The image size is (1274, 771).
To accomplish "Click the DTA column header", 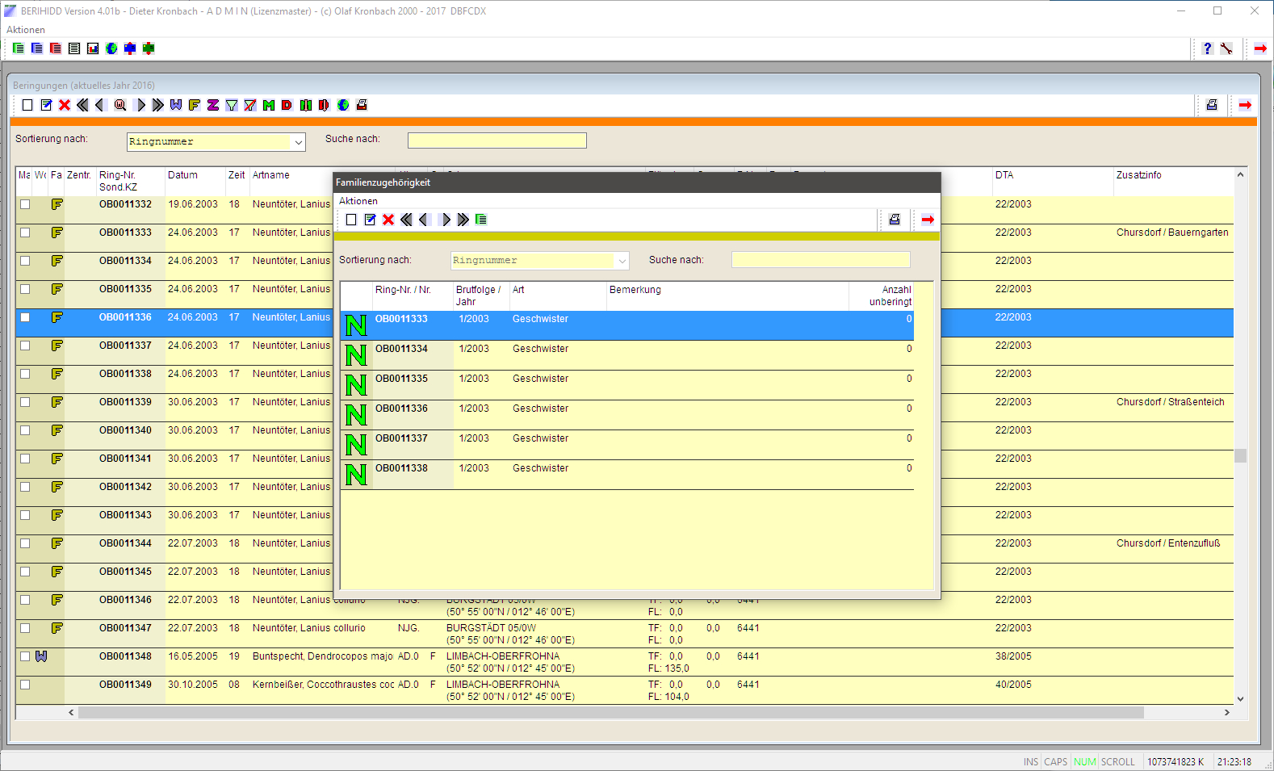I will coord(1053,181).
